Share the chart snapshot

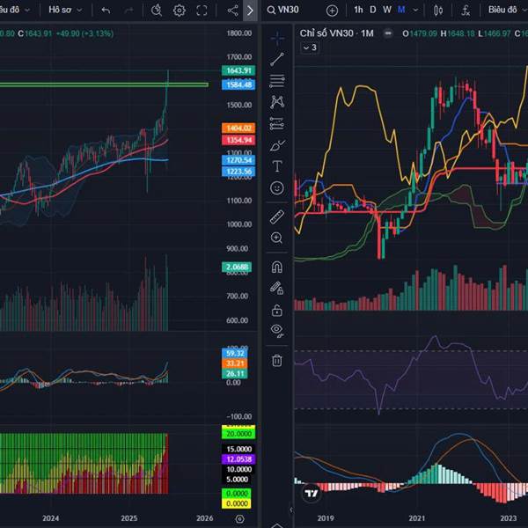[x=232, y=10]
